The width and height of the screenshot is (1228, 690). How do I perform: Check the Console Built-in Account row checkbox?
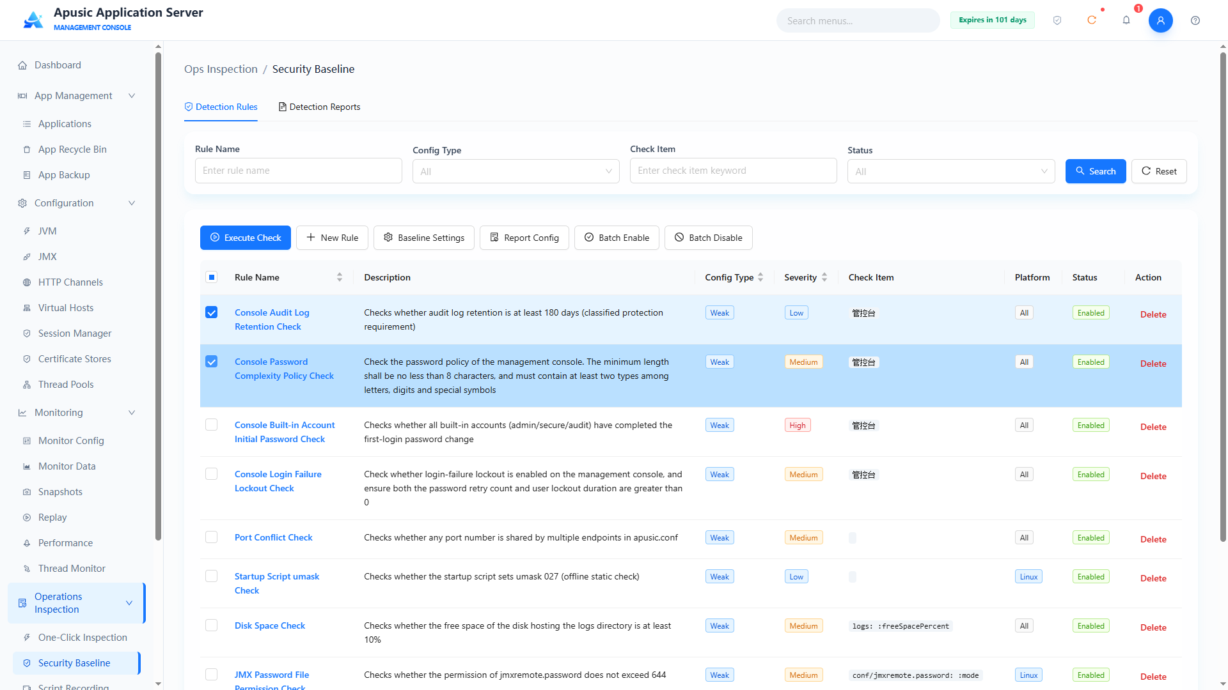(x=212, y=425)
